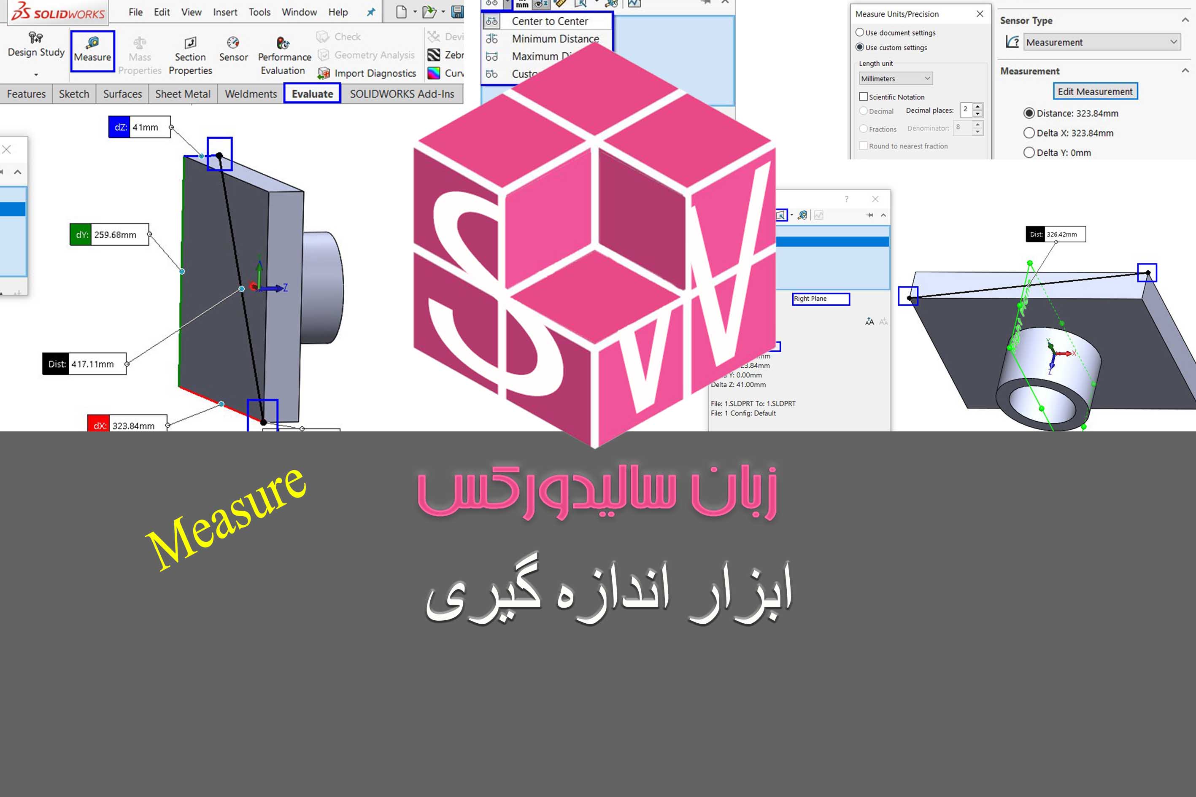Select the Mass Properties tool
This screenshot has height=797, width=1196.
139,54
